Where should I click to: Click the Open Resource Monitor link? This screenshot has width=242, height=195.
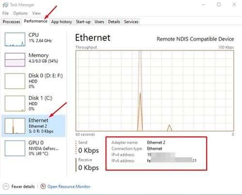(x=69, y=187)
